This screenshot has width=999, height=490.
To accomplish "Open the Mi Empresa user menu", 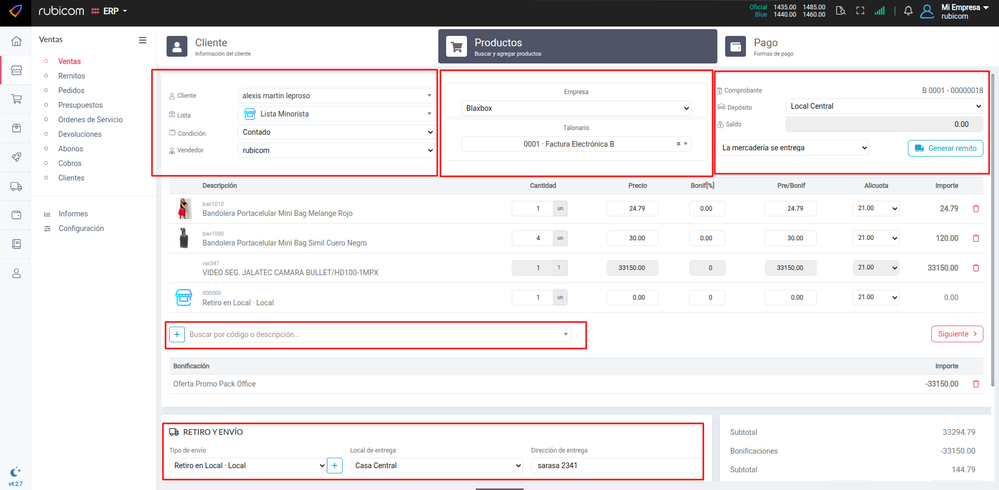I will 964,11.
